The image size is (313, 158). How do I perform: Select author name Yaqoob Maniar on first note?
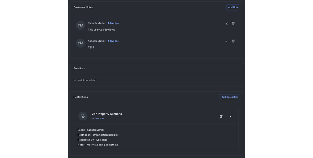[x=97, y=23]
